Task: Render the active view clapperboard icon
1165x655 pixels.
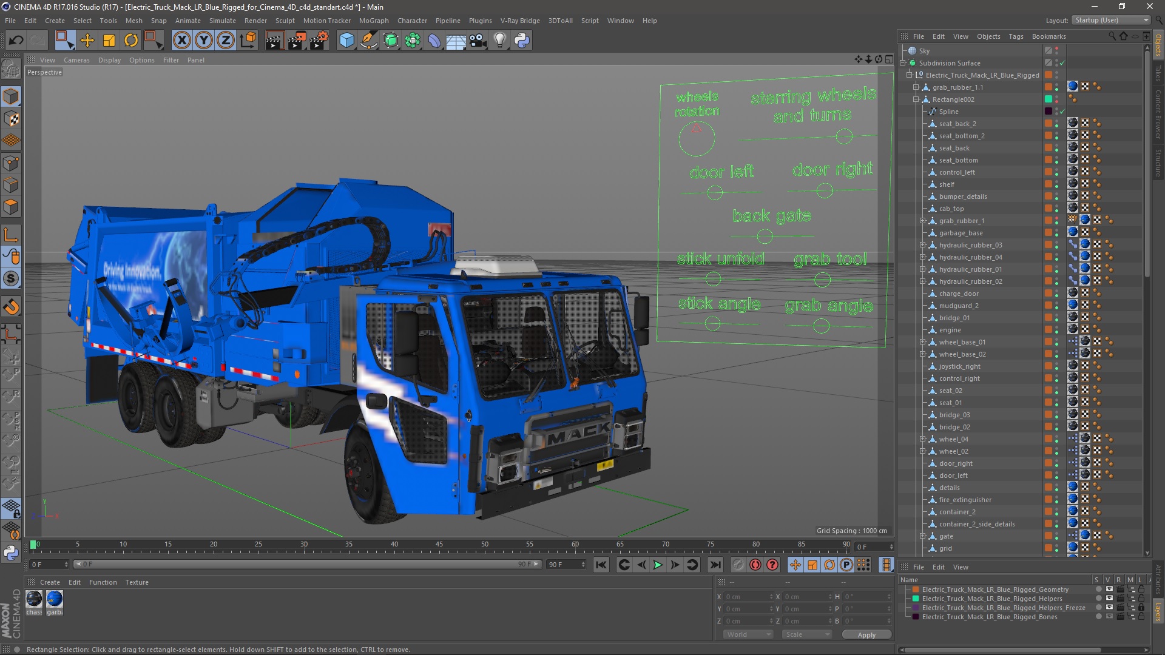Action: point(274,41)
